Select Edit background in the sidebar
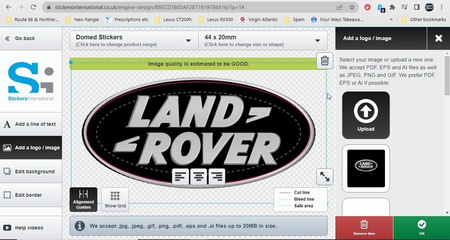The width and height of the screenshot is (450, 240). [31, 171]
